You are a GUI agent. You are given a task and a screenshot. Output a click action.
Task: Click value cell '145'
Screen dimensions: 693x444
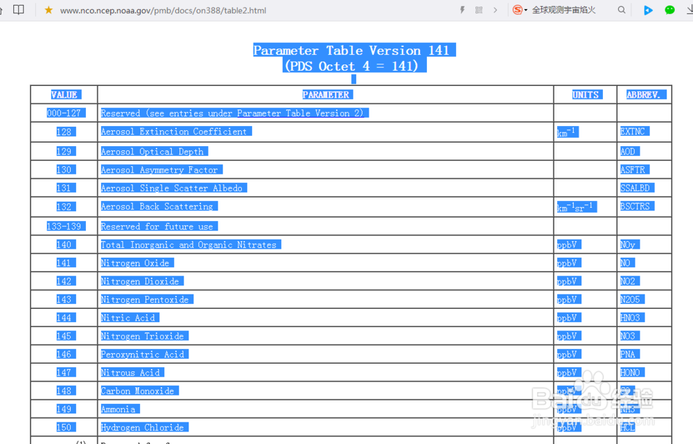point(64,336)
